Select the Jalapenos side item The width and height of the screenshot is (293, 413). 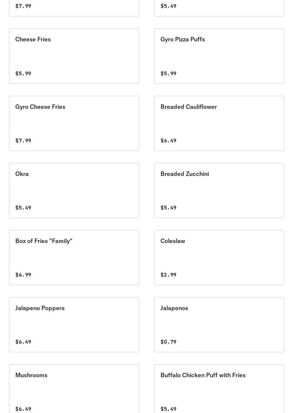click(x=219, y=325)
